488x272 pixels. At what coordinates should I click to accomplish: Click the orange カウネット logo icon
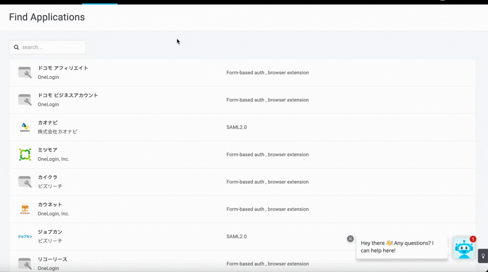click(25, 209)
